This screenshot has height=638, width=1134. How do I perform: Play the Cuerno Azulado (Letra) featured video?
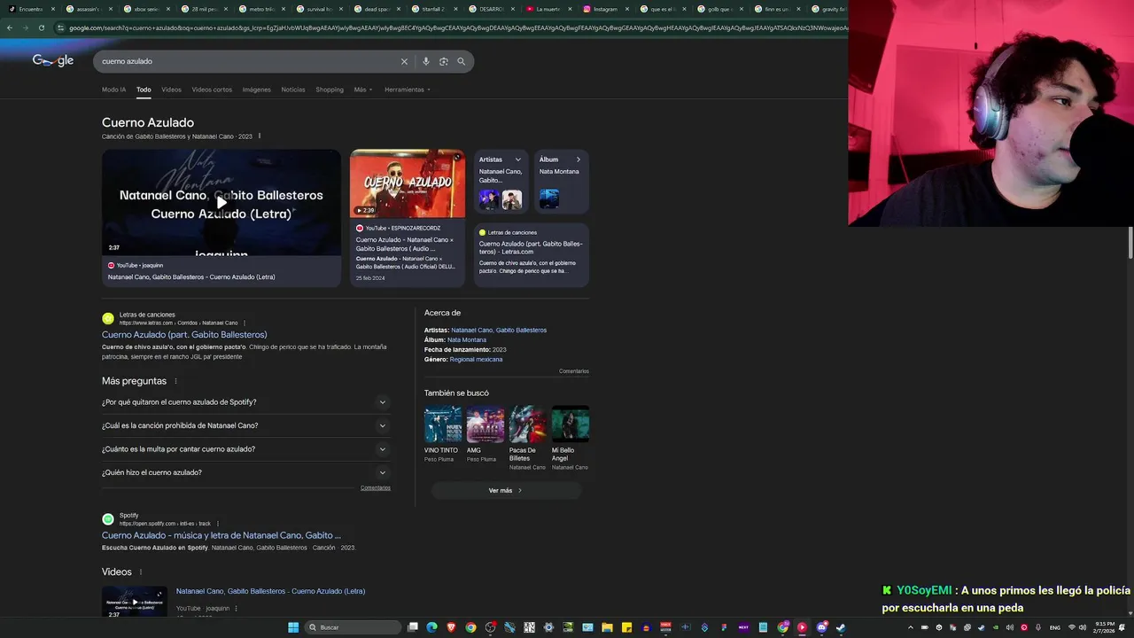[x=221, y=202]
